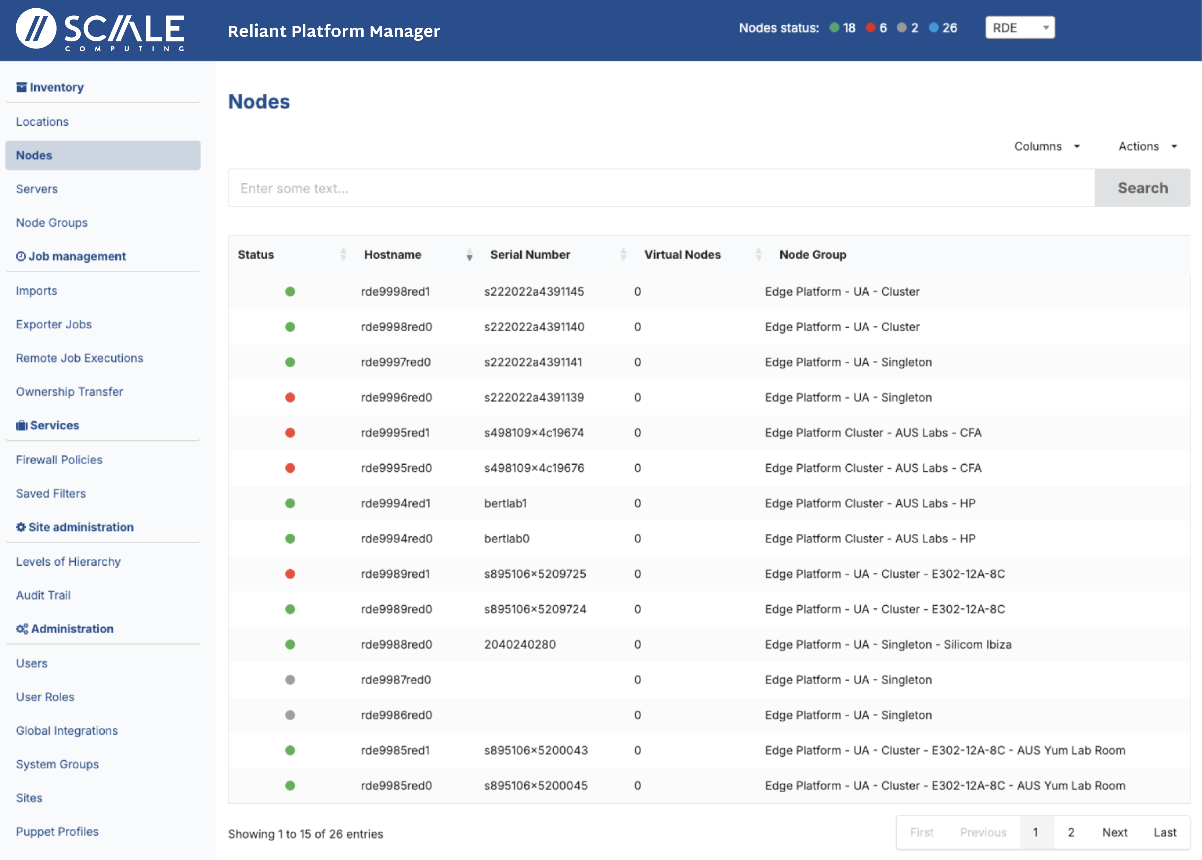The width and height of the screenshot is (1202, 860).
Task: Expand the Columns dropdown
Action: (x=1047, y=147)
